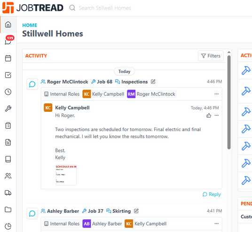Open the Schedule an Inspection attachment thumbnail
Screen dimensions: 252x232
coord(66,175)
